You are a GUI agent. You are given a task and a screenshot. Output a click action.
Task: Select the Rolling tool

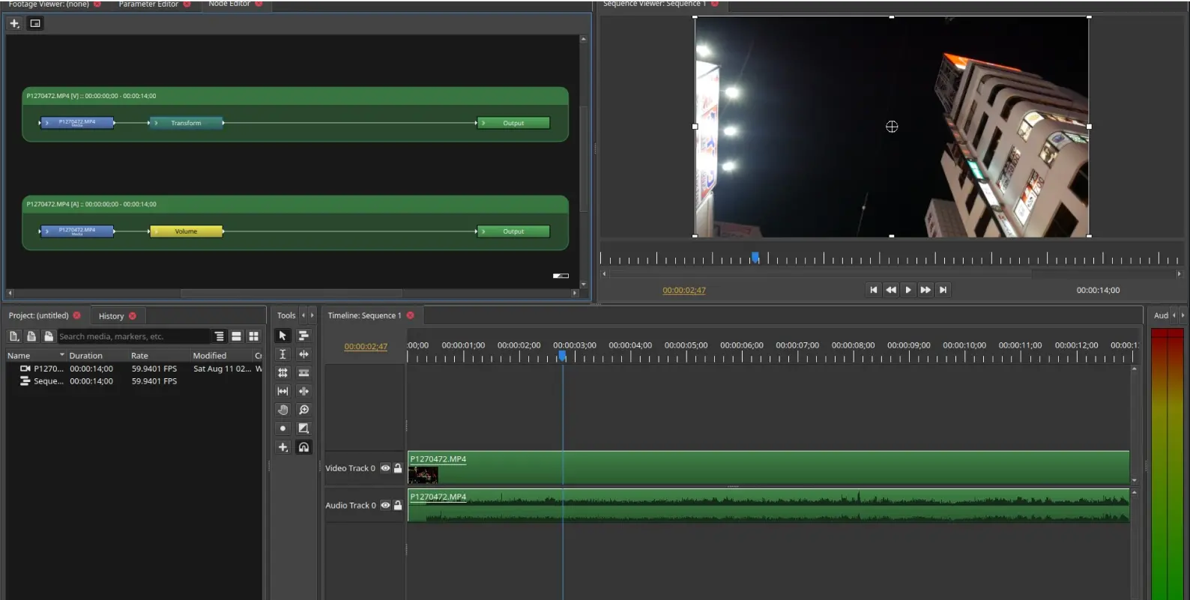coord(283,373)
